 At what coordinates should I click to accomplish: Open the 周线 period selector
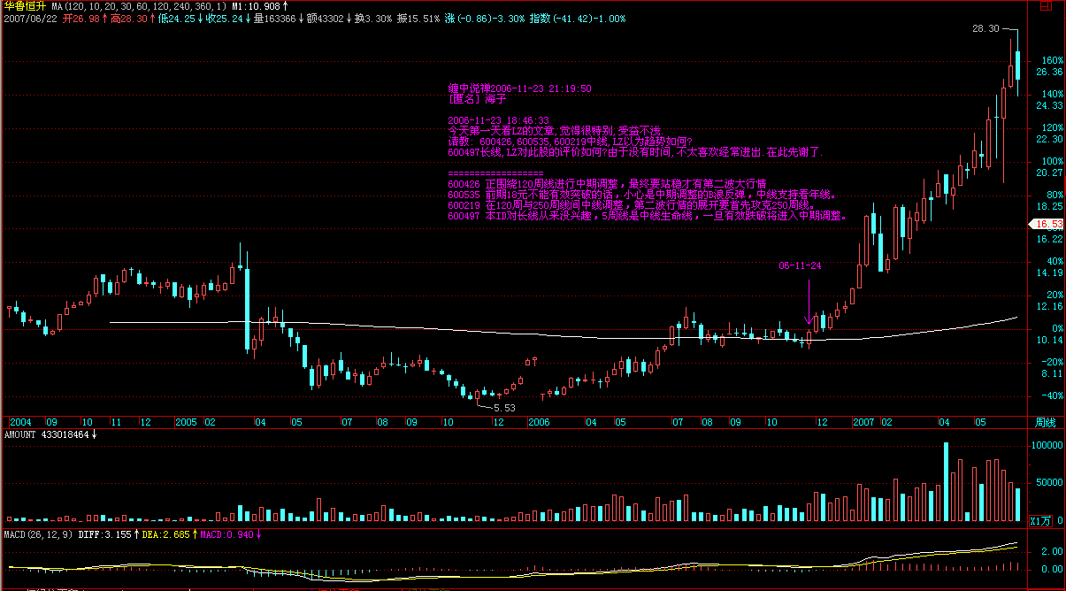tap(1046, 423)
